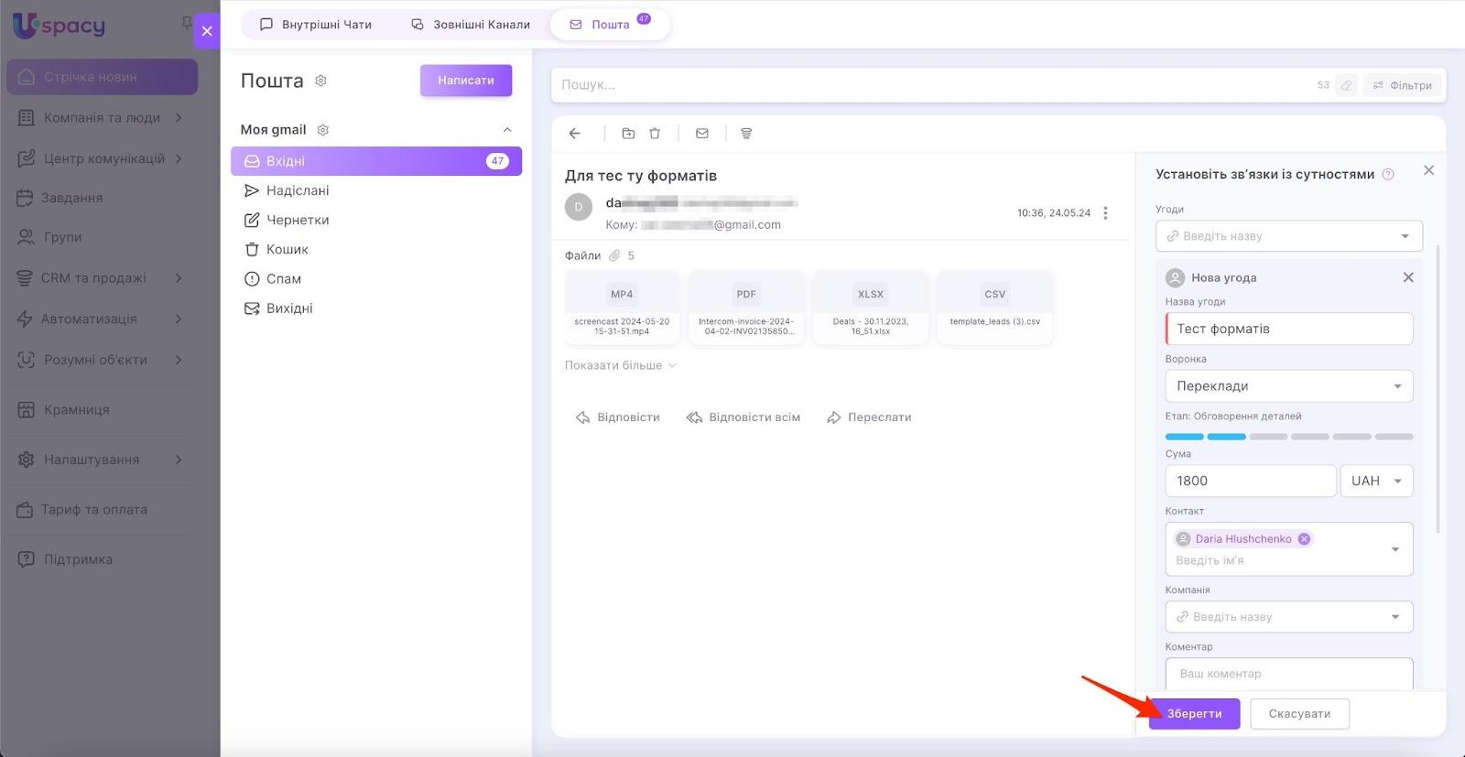The height and width of the screenshot is (757, 1465).
Task: Mark the email as unread envelope icon
Action: coord(702,134)
